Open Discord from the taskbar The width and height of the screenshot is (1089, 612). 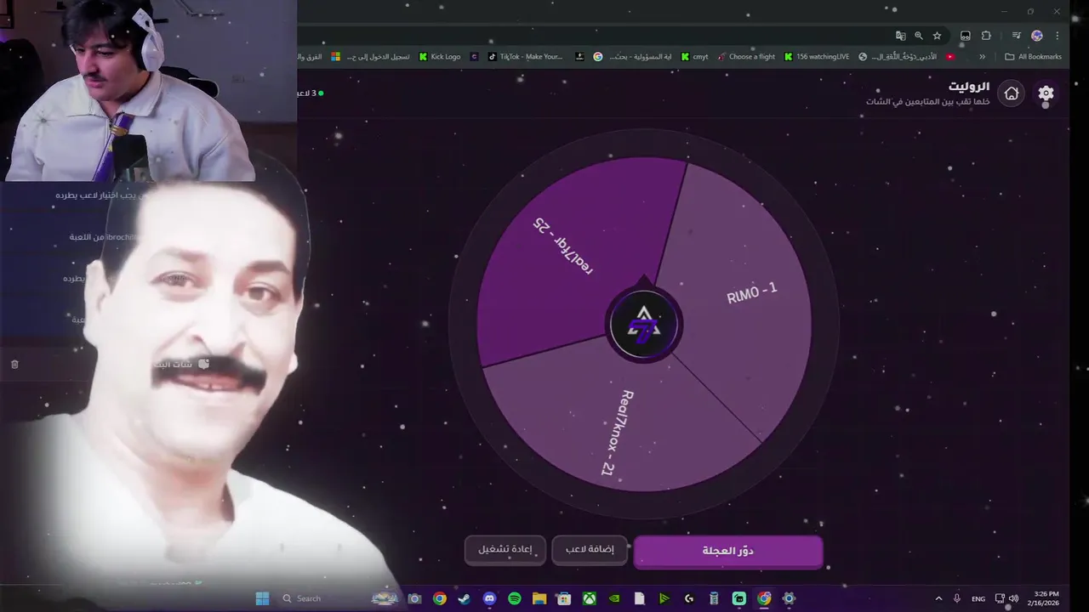pyautogui.click(x=489, y=598)
